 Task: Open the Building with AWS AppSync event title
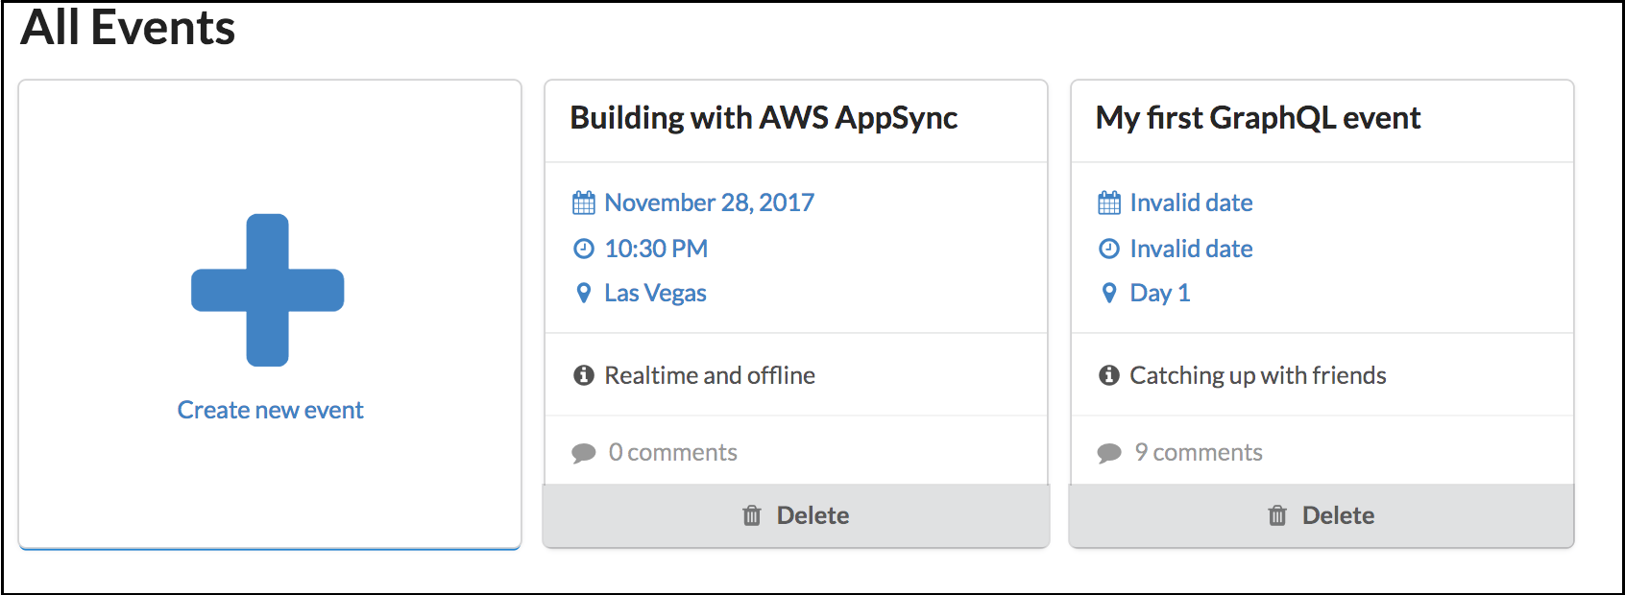pyautogui.click(x=764, y=118)
